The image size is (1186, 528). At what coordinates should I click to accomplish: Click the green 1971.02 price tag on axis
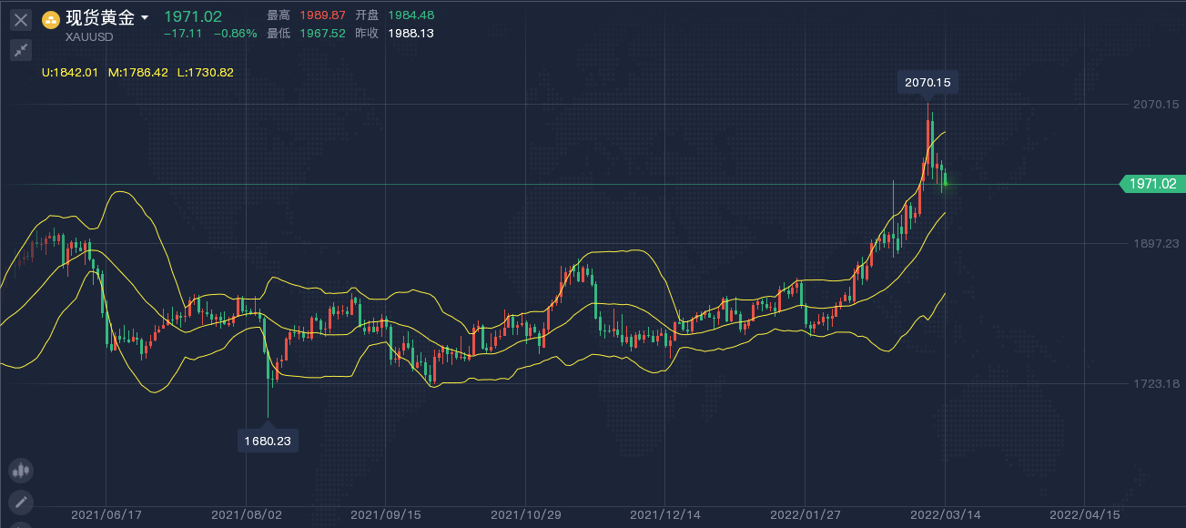point(1152,184)
